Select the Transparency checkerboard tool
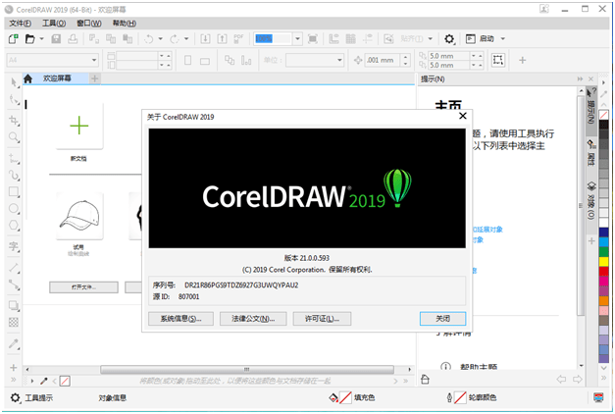Image resolution: width=615 pixels, height=414 pixels. point(14,323)
